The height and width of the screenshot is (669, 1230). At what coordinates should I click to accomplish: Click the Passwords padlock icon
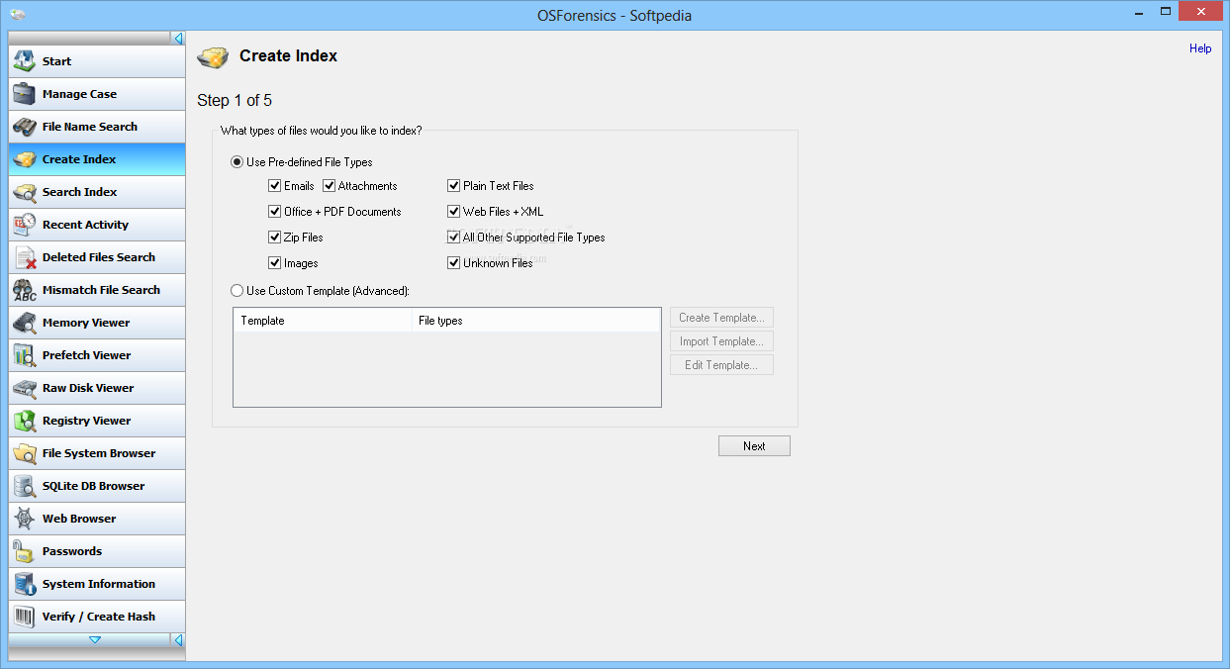25,551
